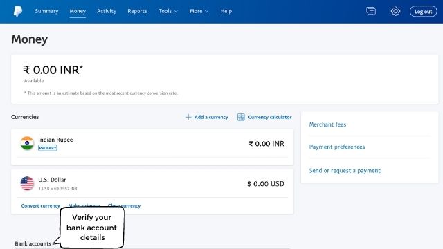Select the Indian flag icon

click(27, 143)
